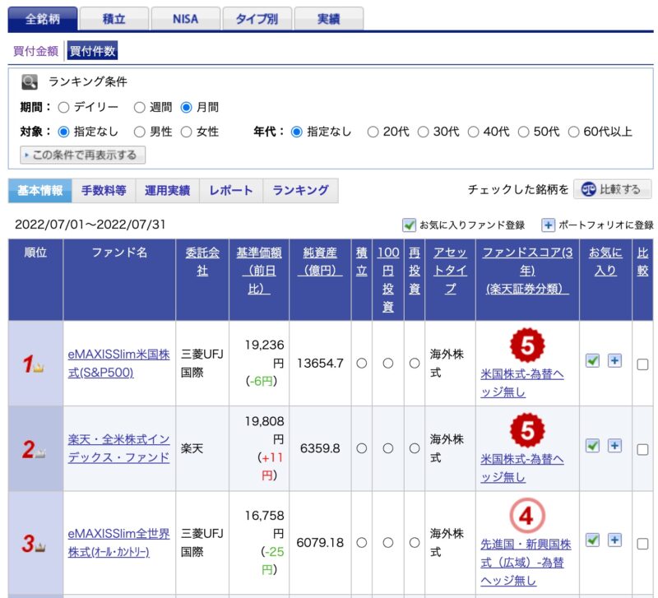Viewport: 658px width, 598px height.
Task: Click the 比較する button
Action: point(612,189)
